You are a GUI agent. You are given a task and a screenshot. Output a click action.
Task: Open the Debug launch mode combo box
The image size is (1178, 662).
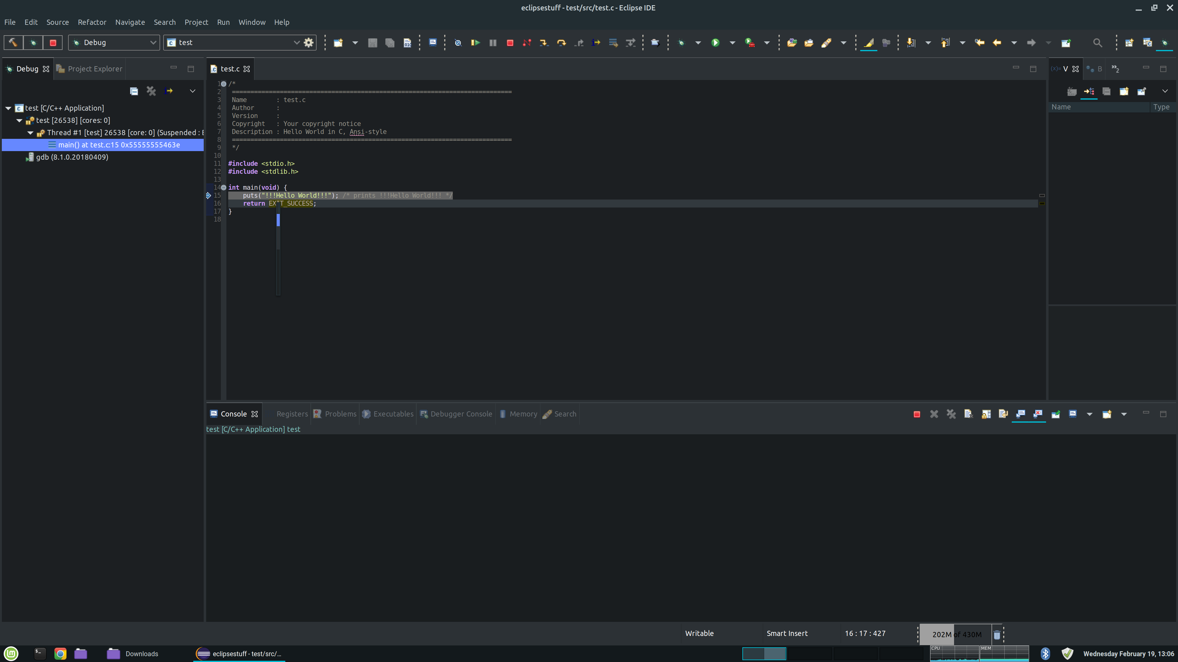[114, 43]
